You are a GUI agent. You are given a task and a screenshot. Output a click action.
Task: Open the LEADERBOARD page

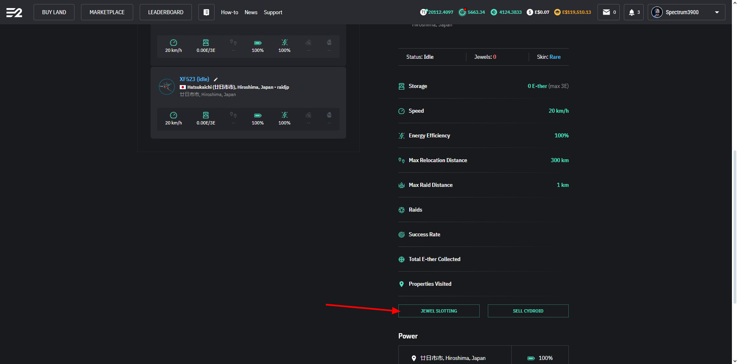(x=166, y=12)
